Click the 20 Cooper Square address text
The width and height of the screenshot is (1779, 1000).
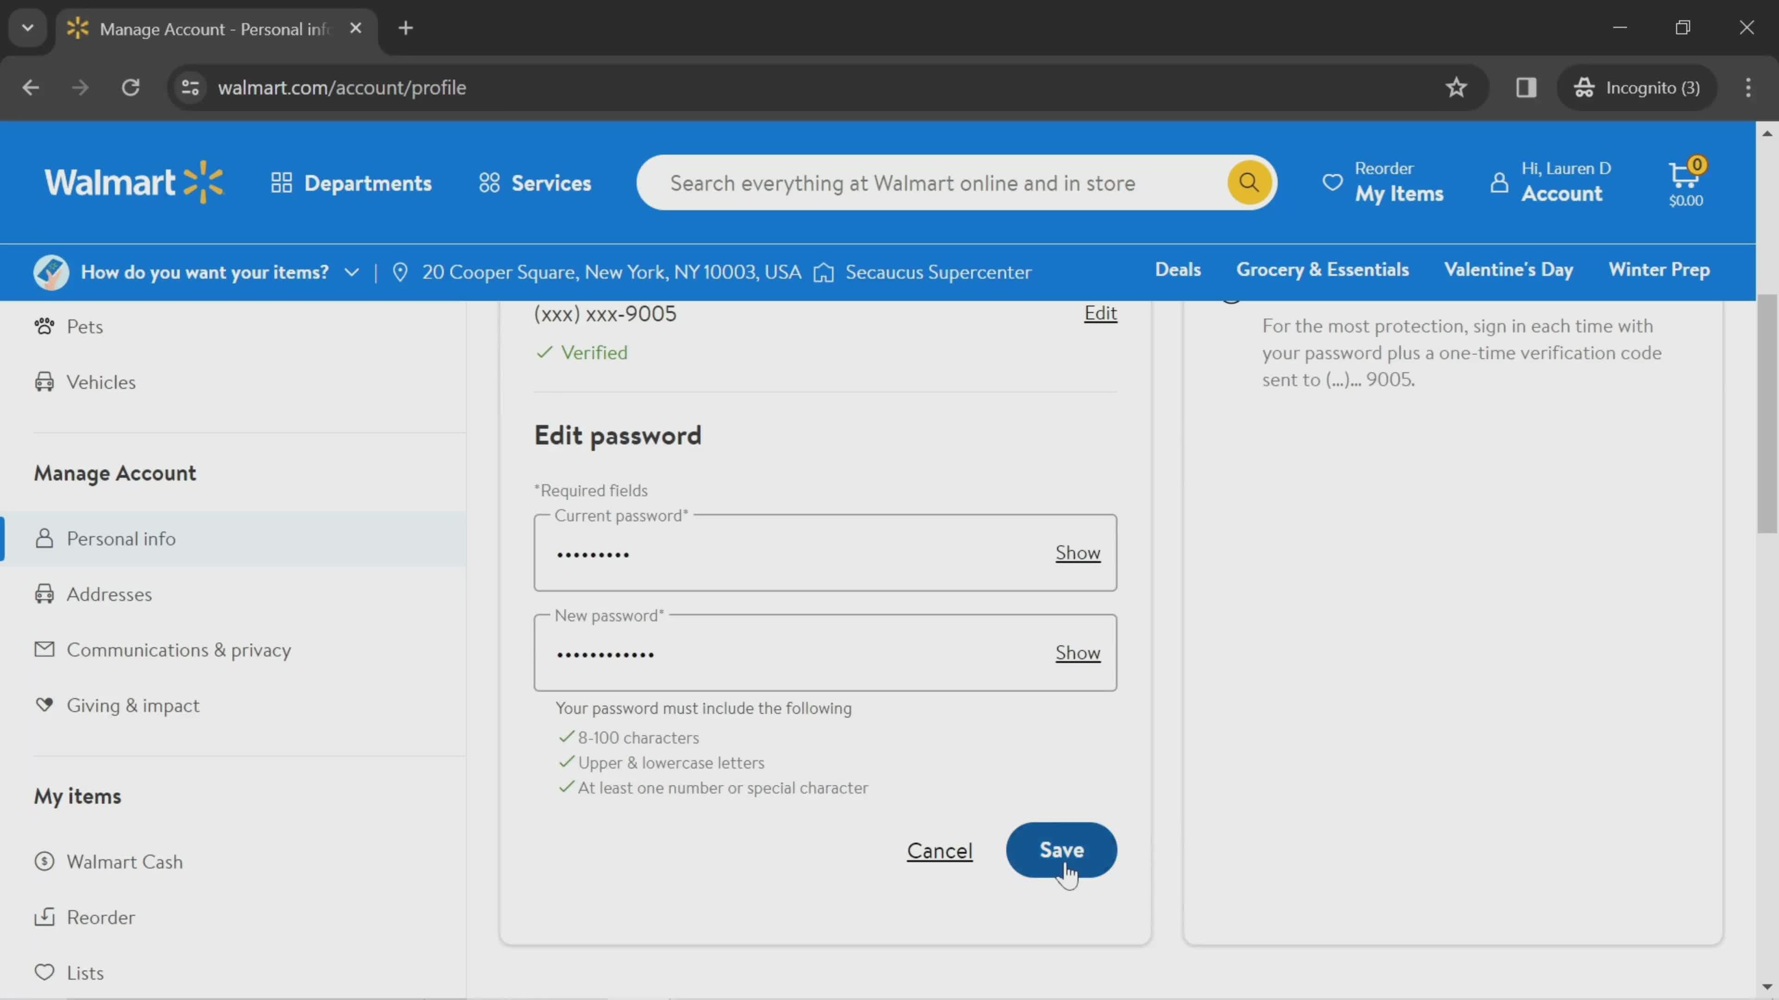612,272
